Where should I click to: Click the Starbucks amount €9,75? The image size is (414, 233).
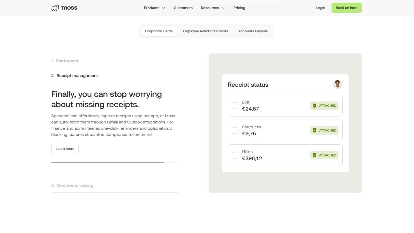tap(249, 134)
